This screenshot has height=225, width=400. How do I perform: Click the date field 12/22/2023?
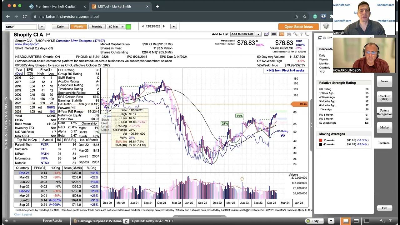pos(153,27)
